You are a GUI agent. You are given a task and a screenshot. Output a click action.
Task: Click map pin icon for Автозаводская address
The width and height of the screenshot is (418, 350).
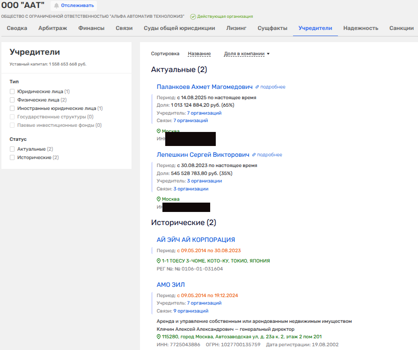click(159, 337)
